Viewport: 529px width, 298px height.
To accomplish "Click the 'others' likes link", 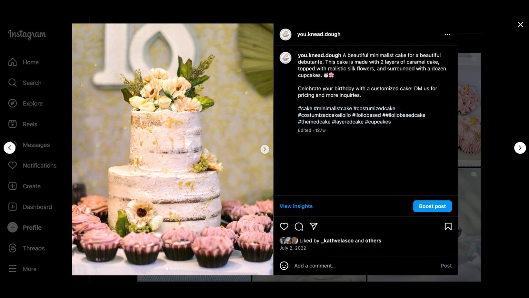I will [x=373, y=241].
